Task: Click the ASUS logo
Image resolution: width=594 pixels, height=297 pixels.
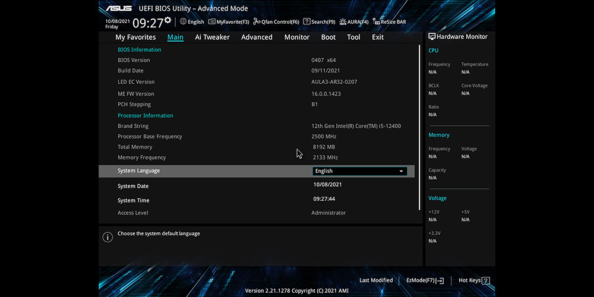Action: (x=119, y=8)
